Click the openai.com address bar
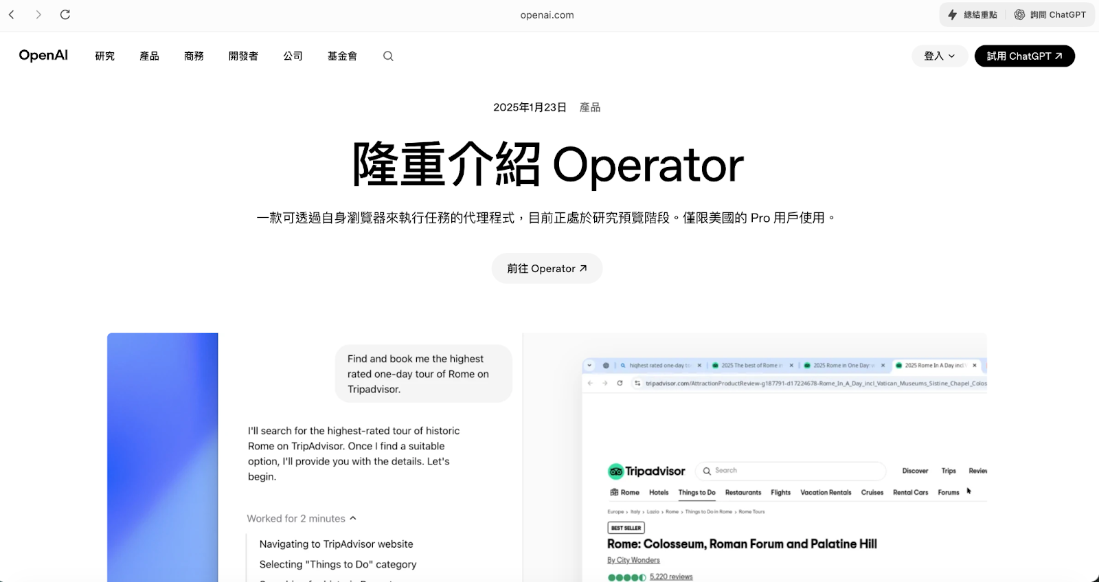1099x582 pixels. click(547, 15)
